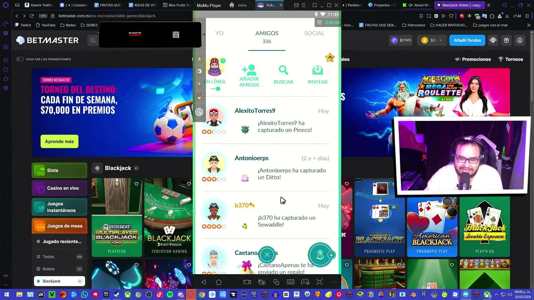The width and height of the screenshot is (534, 300).
Task: Switch to Blox Fruits browser tab
Action: (176, 5)
